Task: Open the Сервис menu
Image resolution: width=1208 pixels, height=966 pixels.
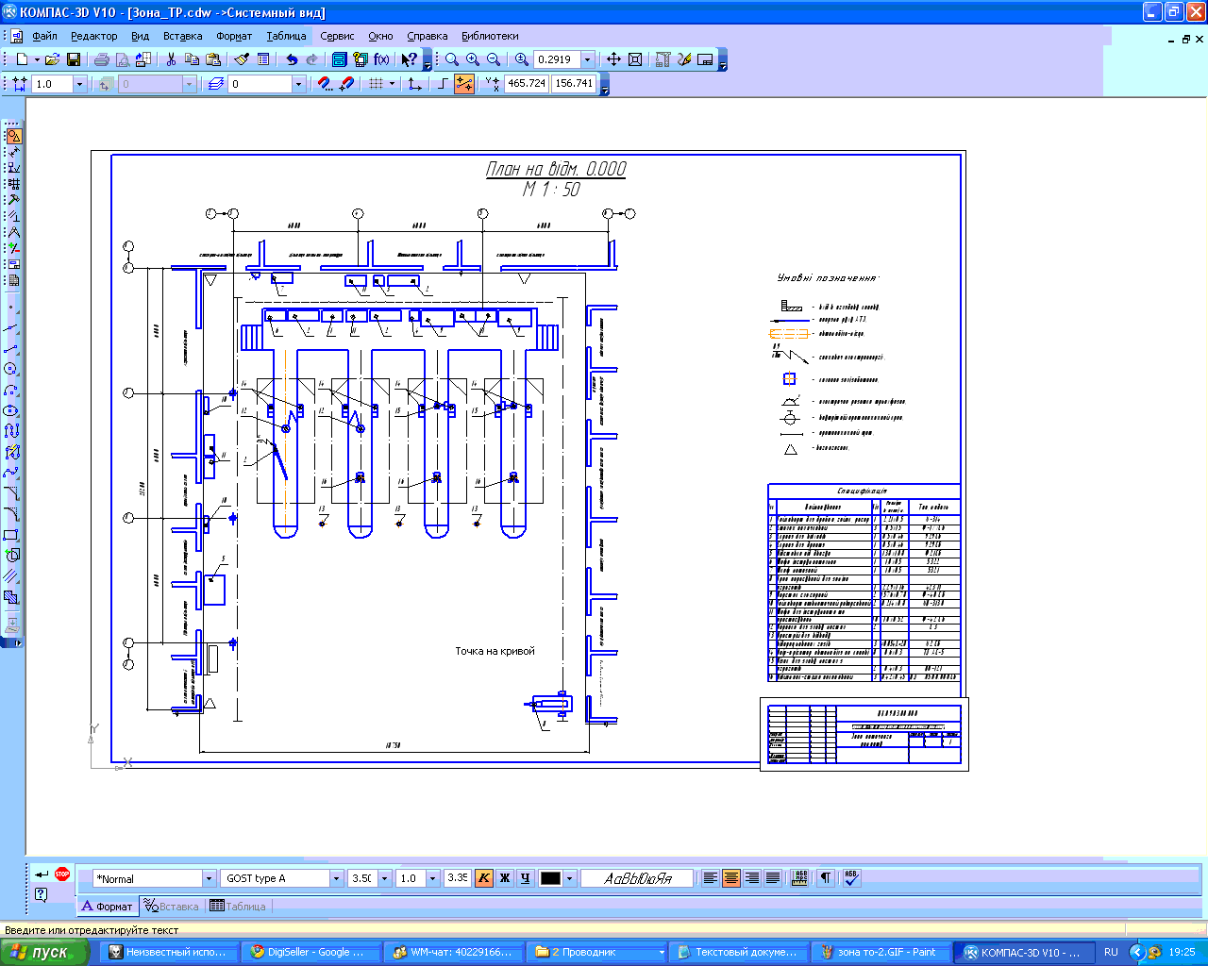Action: [337, 36]
